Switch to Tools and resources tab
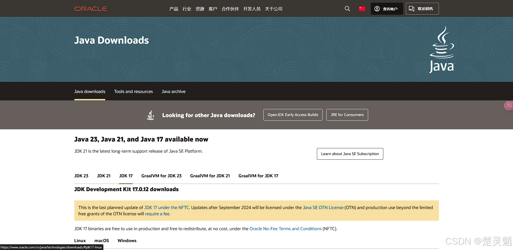Image resolution: width=513 pixels, height=250 pixels. [x=133, y=92]
